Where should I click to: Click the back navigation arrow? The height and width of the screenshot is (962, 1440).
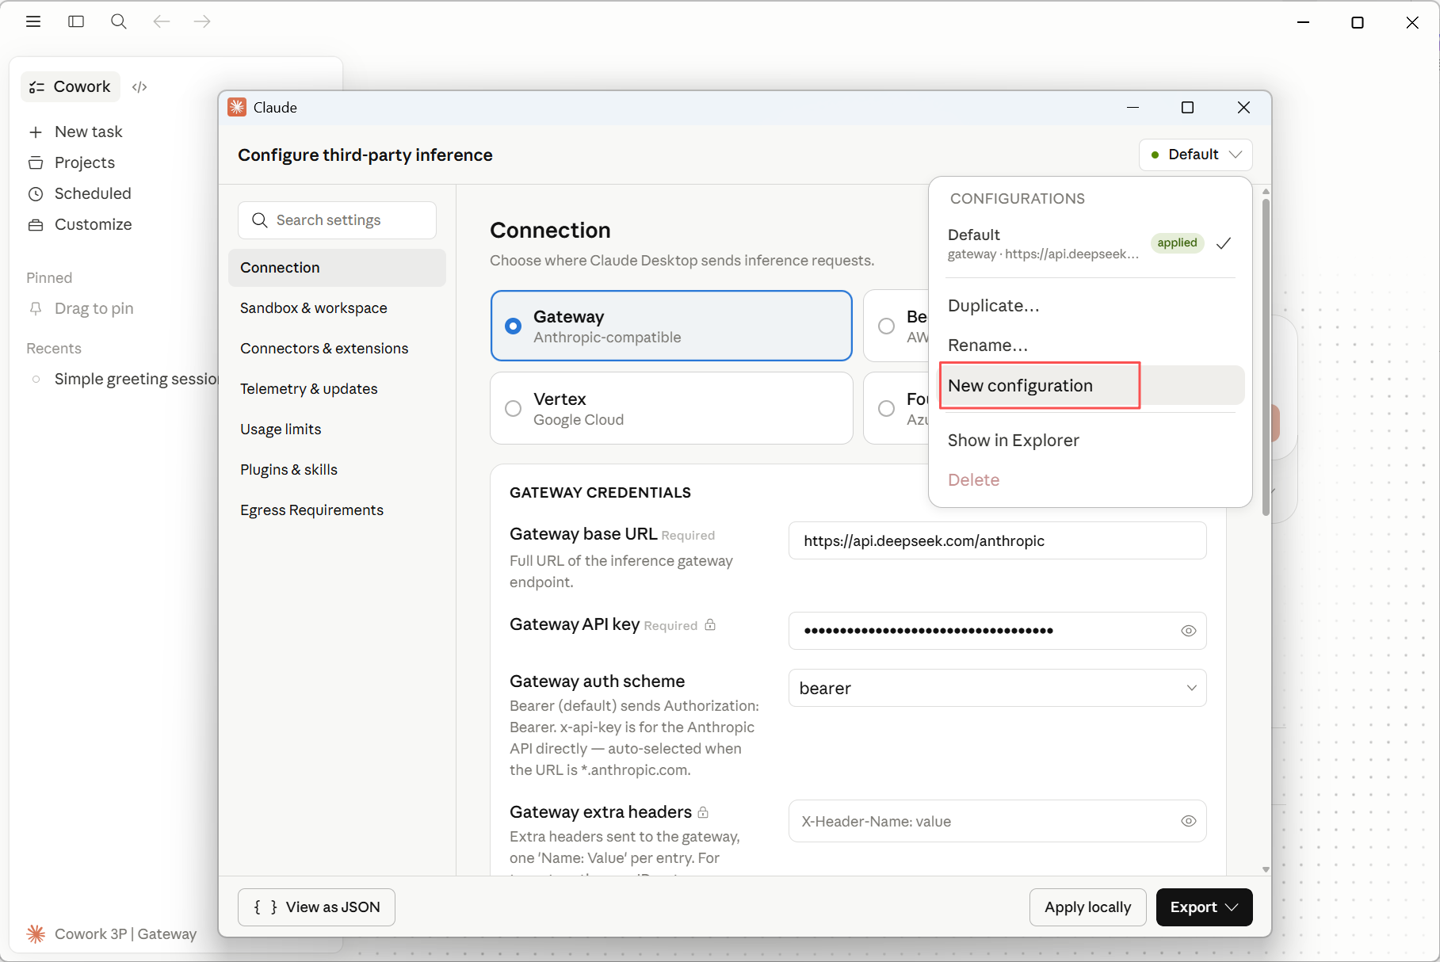pyautogui.click(x=162, y=21)
